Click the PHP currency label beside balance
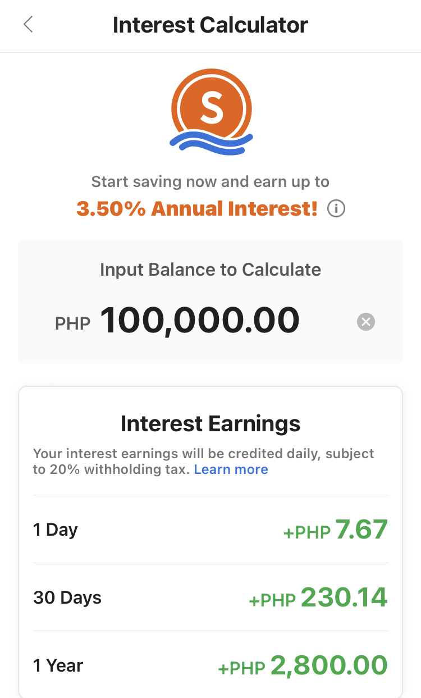The width and height of the screenshot is (421, 698). 73,323
